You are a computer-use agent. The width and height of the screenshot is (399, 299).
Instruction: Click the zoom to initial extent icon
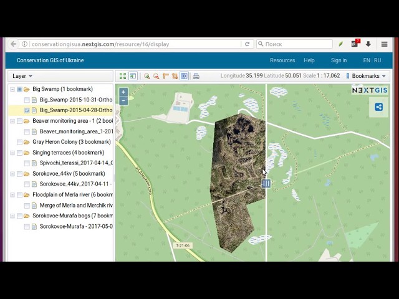[x=123, y=76]
